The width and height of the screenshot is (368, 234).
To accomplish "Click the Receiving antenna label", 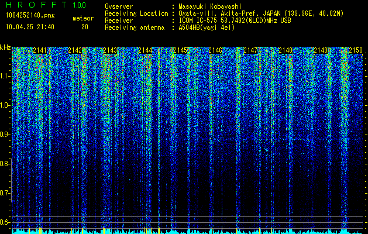I will pyautogui.click(x=135, y=27).
